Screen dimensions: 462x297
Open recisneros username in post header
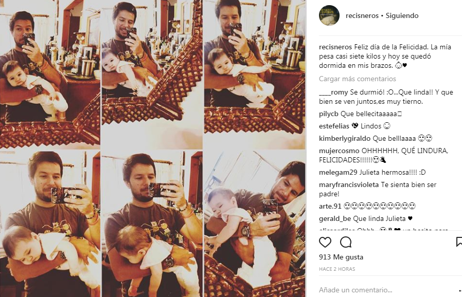coord(362,15)
